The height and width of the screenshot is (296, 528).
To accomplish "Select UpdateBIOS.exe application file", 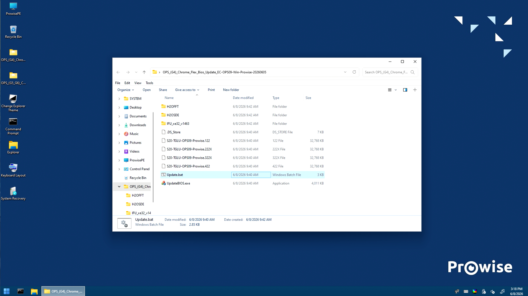I will pos(242,183).
